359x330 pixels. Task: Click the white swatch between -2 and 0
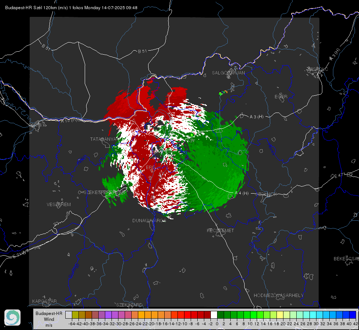214,315
